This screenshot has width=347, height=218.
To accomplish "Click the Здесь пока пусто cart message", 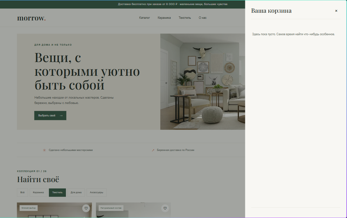I will [293, 34].
